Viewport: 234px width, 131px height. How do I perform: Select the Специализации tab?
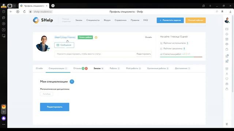(58, 68)
